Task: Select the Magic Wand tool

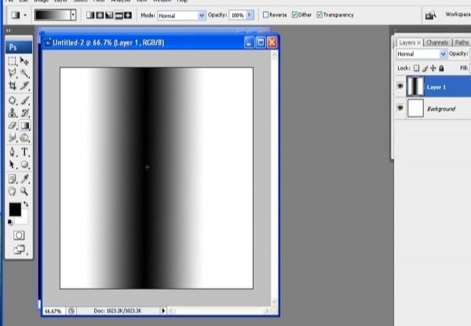Action: 24,73
